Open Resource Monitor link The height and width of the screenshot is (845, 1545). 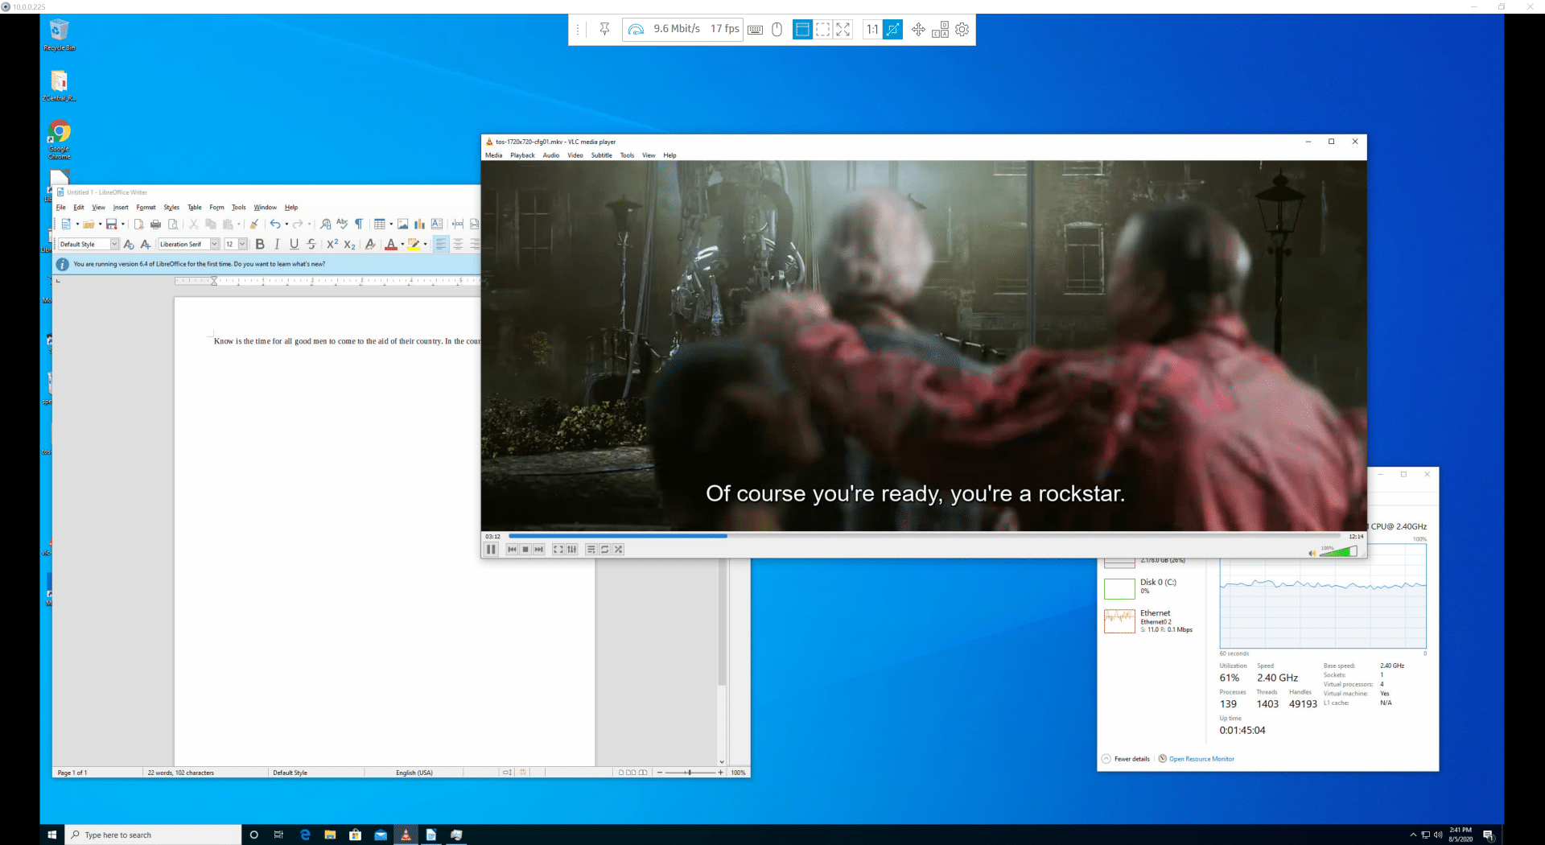(x=1196, y=759)
